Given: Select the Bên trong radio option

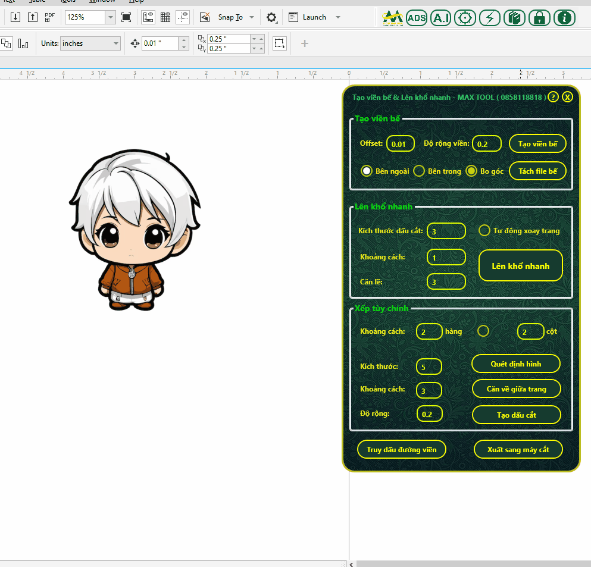Looking at the screenshot, I should point(419,171).
